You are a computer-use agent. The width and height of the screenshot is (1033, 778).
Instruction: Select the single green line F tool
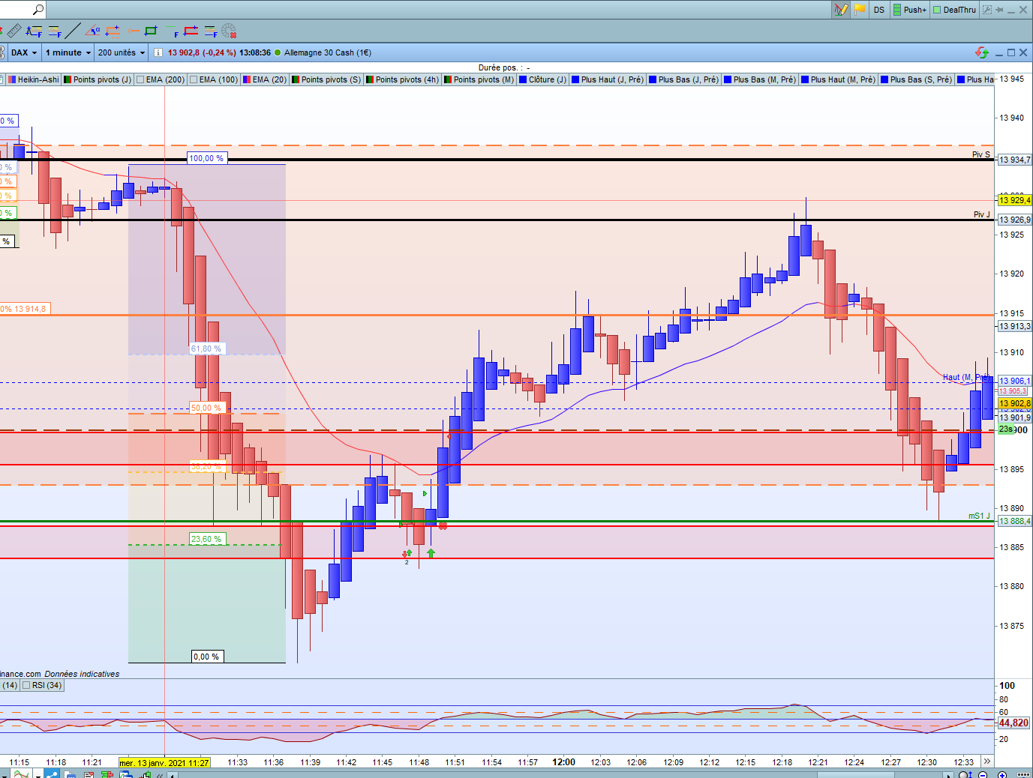pyautogui.click(x=172, y=31)
